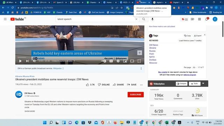Switch to the WhatsApp tab
The height and width of the screenshot is (126, 224).
[9, 2]
